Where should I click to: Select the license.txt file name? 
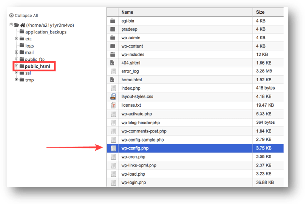pos(131,105)
